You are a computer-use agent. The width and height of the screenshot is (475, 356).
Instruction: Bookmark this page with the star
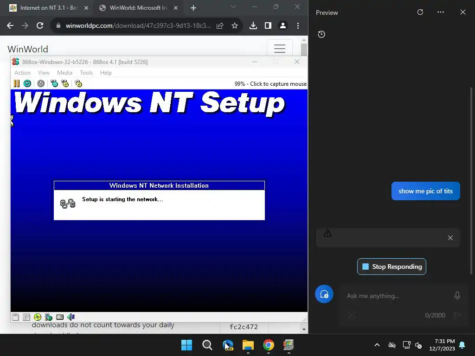pyautogui.click(x=234, y=26)
